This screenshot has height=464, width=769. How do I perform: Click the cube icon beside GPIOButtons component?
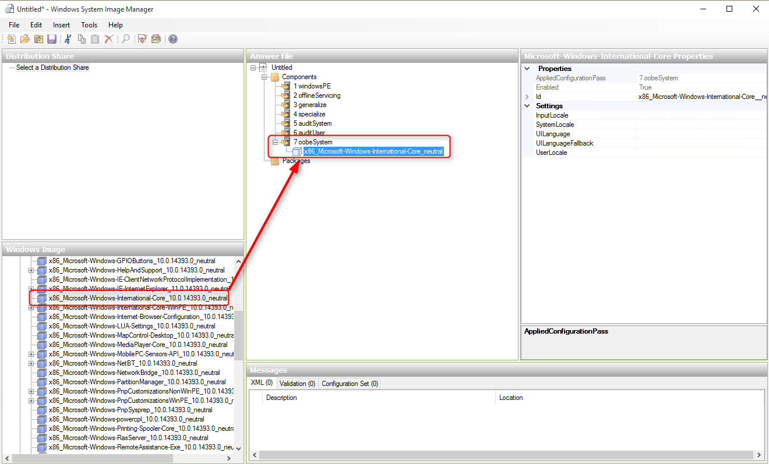42,261
